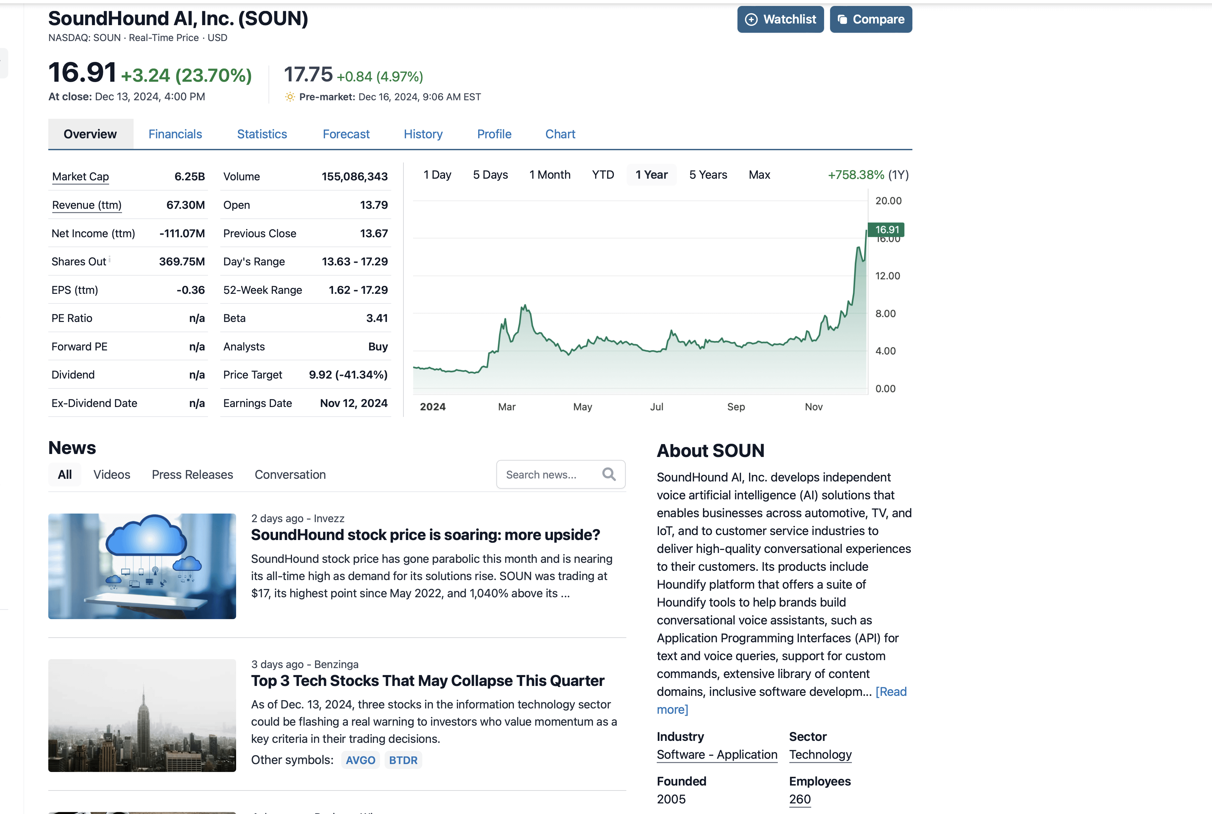Open the Chart tab
1212x814 pixels.
pyautogui.click(x=560, y=134)
